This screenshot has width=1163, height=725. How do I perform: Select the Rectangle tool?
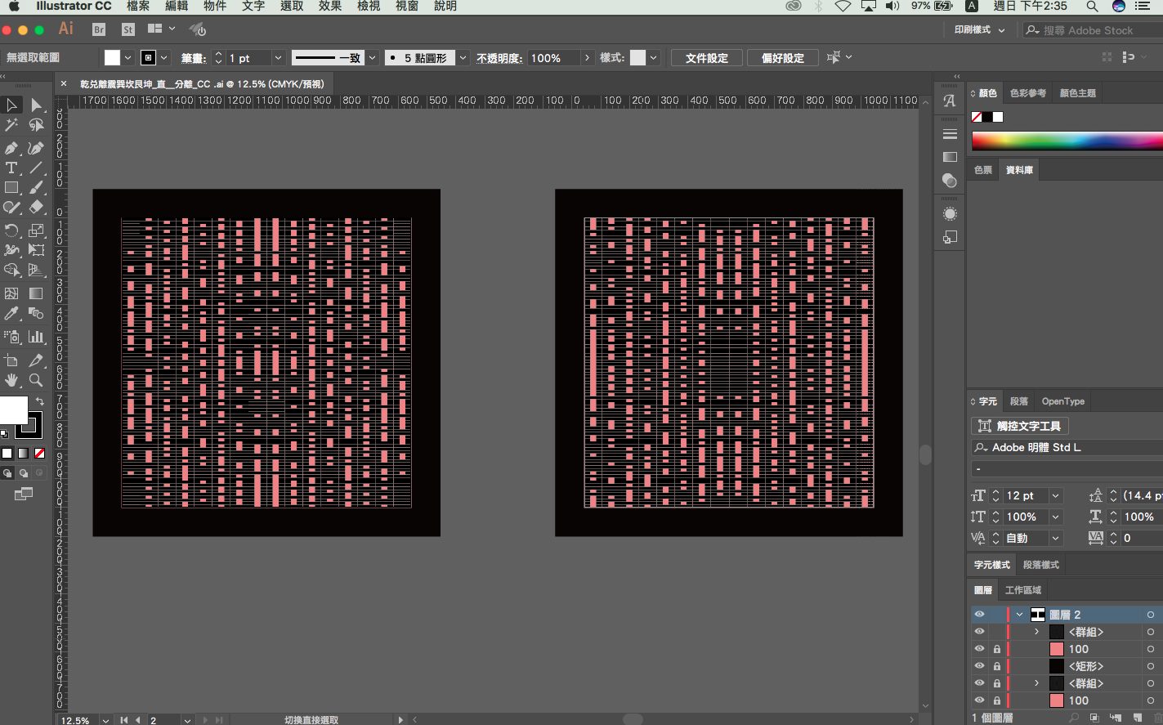(11, 188)
